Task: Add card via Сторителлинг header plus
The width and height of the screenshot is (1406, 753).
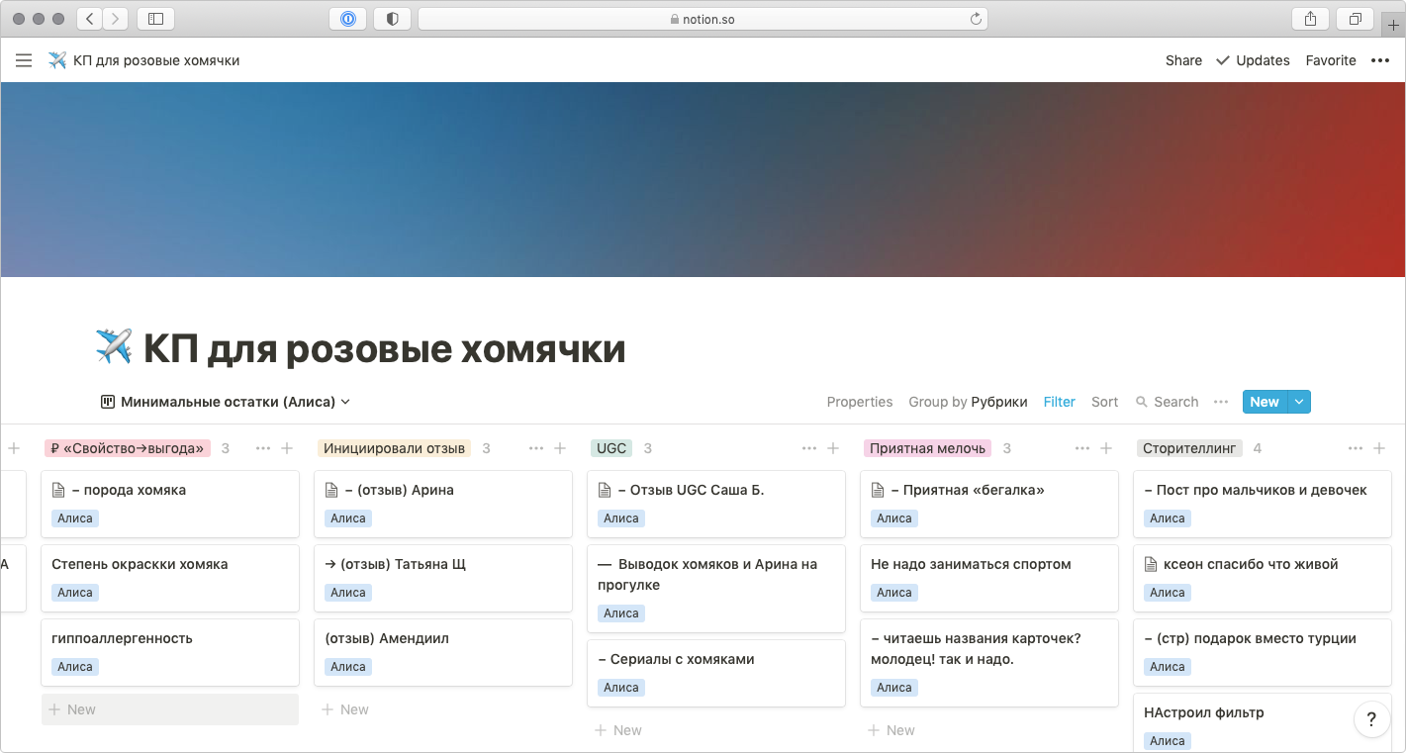Action: pyautogui.click(x=1379, y=448)
